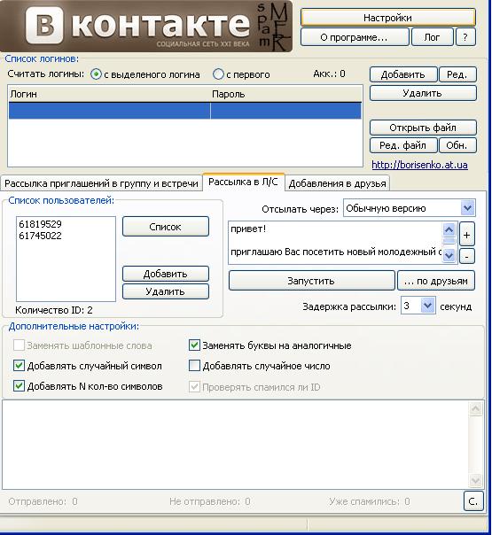492x535 pixels.
Task: Click Добавить in the user list panel
Action: 166,274
